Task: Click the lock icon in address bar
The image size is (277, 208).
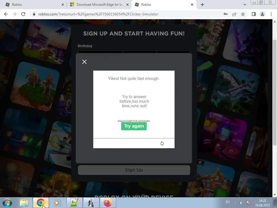Action: click(34, 14)
